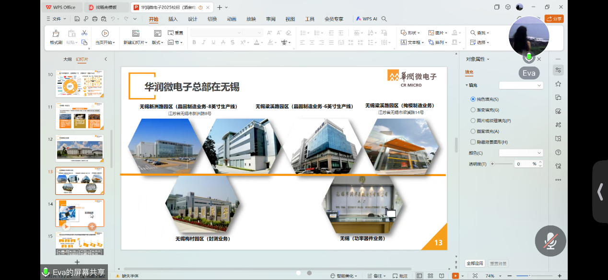Click the orange Share (分享) button
Image resolution: width=608 pixels, height=280 pixels.
554,19
